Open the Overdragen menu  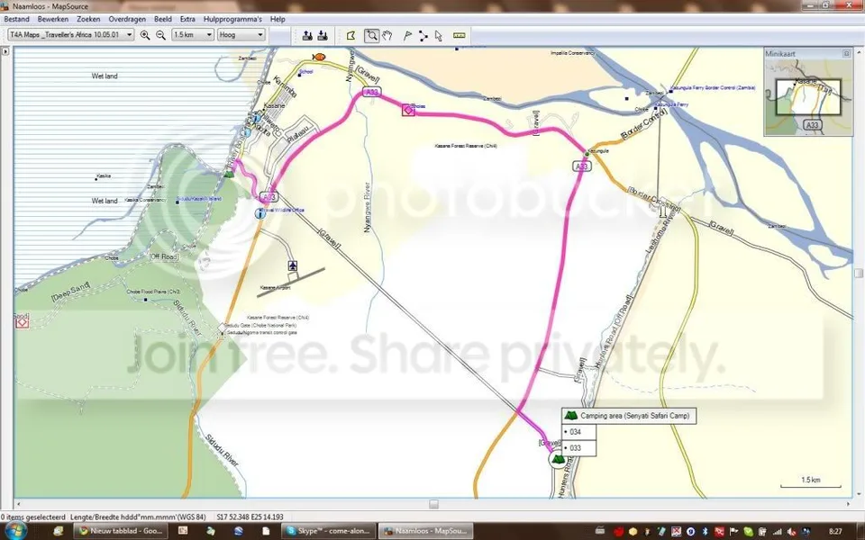pos(127,19)
